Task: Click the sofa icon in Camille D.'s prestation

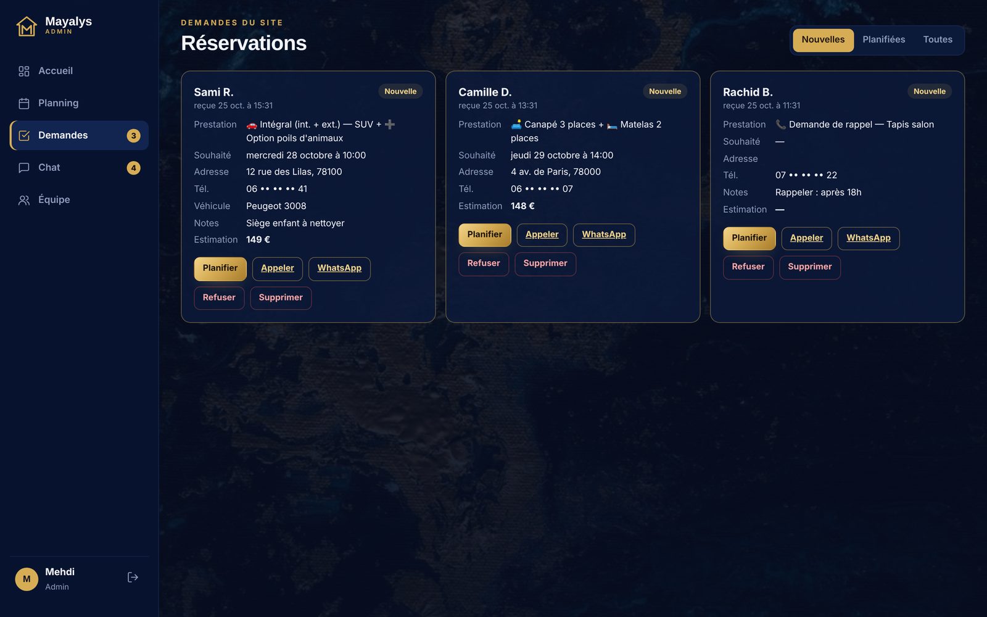Action: (516, 125)
